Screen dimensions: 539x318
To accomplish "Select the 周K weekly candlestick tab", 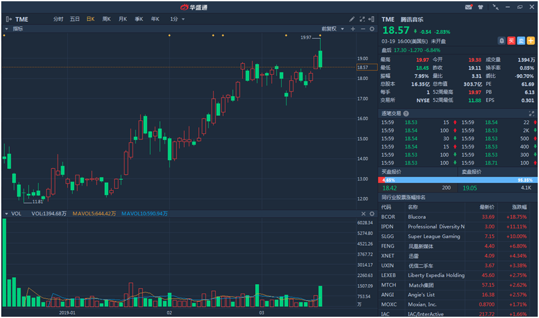I will tap(107, 19).
